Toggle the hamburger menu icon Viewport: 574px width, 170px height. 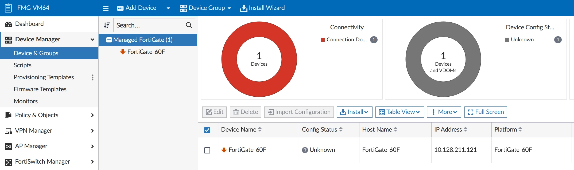(x=106, y=8)
